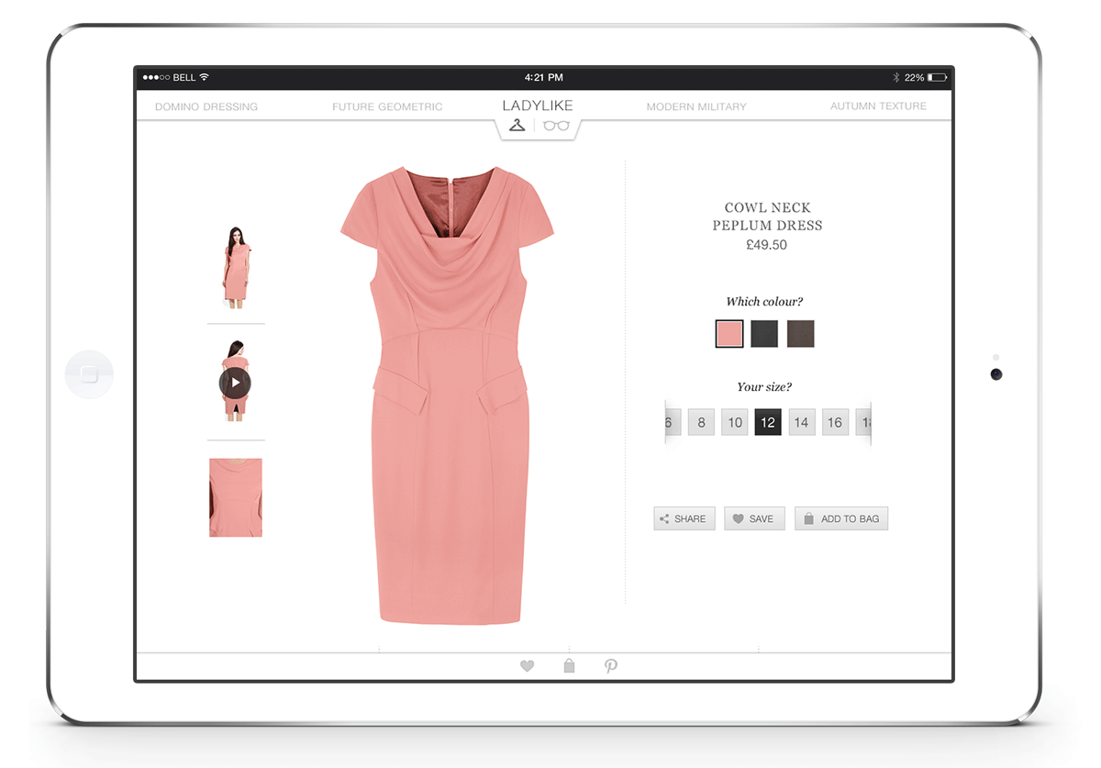Tap the Cowl Neck Peplum Dress title
Image resolution: width=1101 pixels, height=768 pixels.
coord(767,217)
